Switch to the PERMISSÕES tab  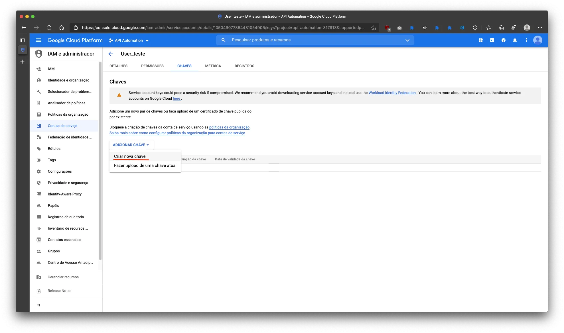pyautogui.click(x=152, y=66)
